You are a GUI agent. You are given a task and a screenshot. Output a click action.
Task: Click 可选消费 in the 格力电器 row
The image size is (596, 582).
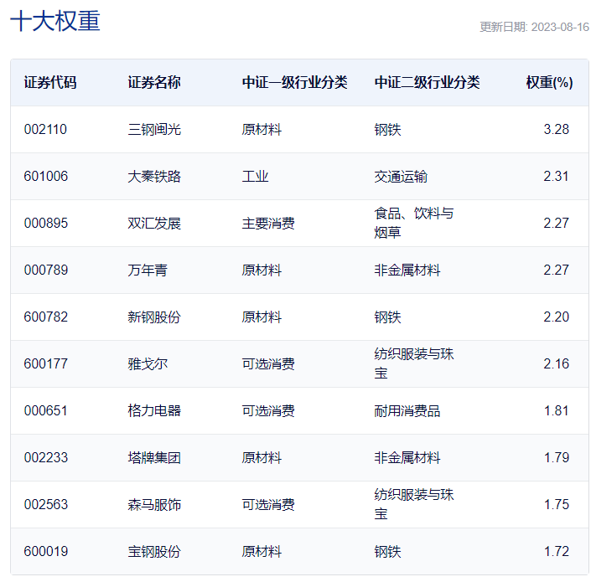[268, 411]
